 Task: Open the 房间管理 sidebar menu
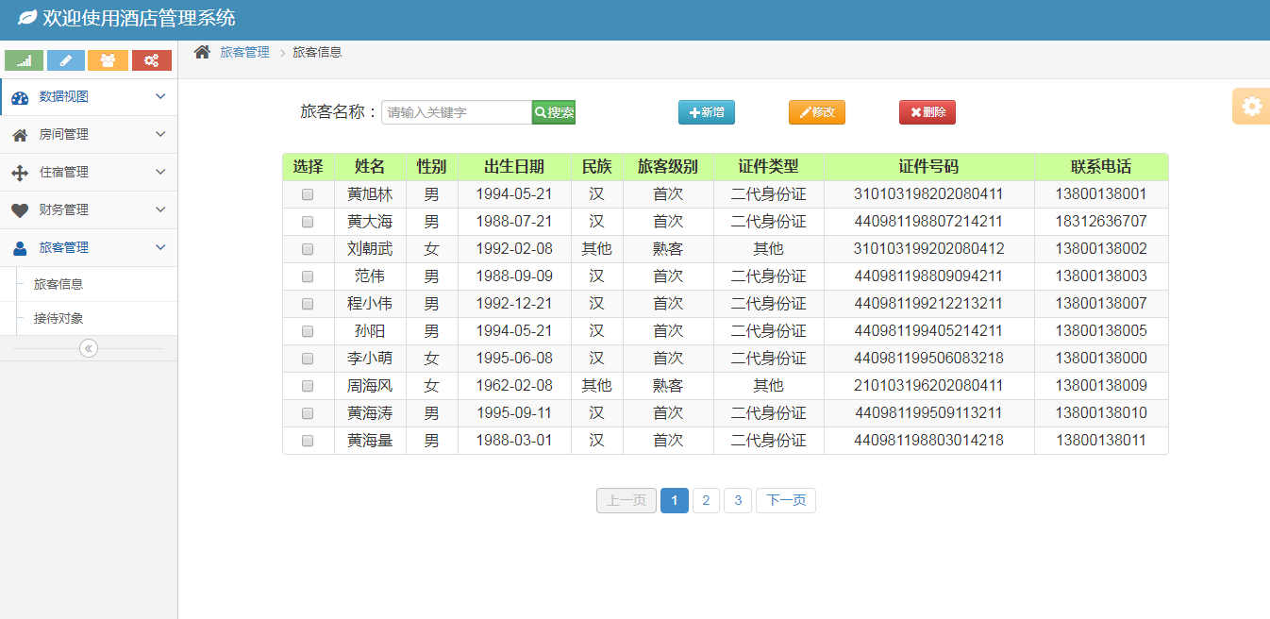(x=89, y=135)
